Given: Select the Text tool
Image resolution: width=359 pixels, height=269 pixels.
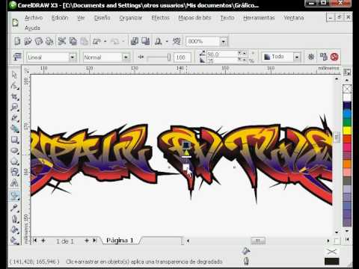Looking at the screenshot, I should click(14, 183).
